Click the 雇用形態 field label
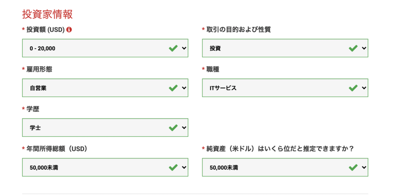Screen dimensions: 395x195 pyautogui.click(x=39, y=69)
